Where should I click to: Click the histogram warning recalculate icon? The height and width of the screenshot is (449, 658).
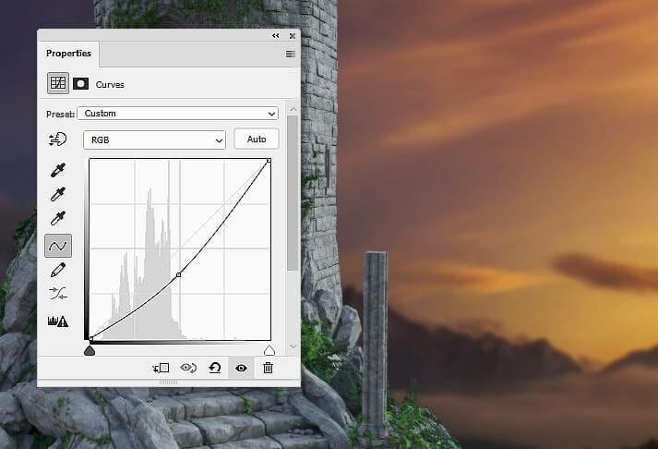tap(58, 322)
